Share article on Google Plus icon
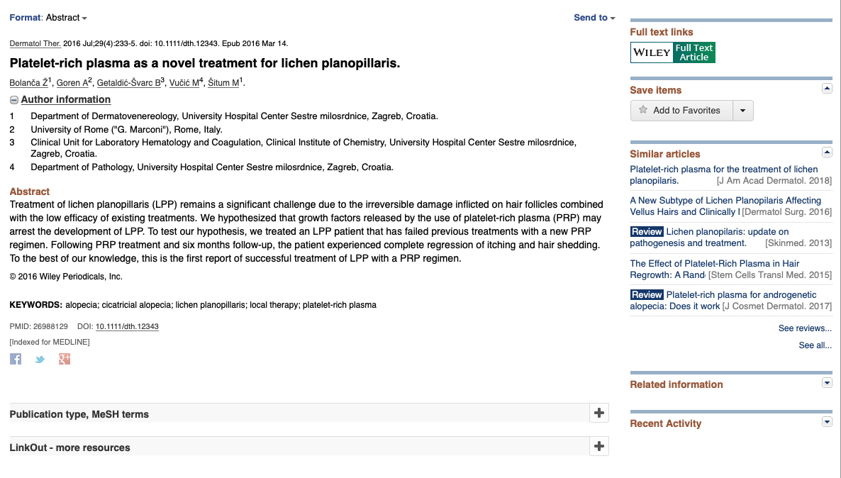This screenshot has width=841, height=478. click(65, 359)
